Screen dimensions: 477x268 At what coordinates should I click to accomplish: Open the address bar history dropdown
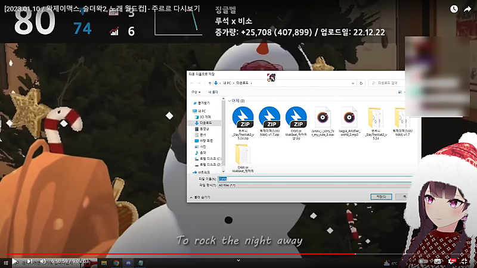(x=353, y=83)
